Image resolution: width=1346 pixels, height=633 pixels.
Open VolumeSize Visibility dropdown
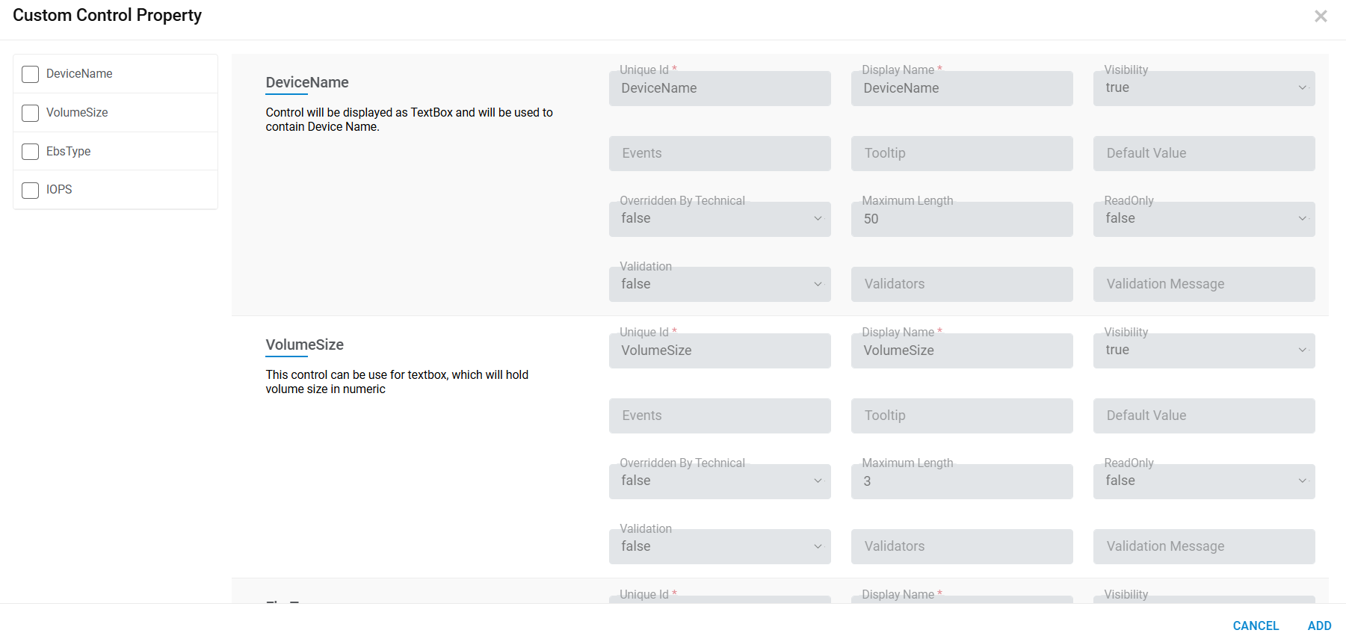(1203, 351)
